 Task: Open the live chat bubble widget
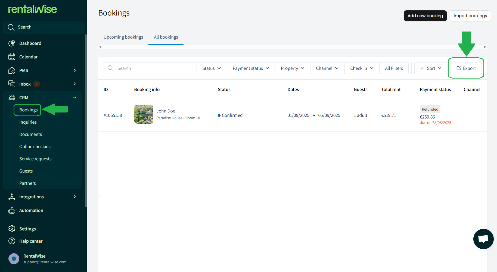coord(483,239)
